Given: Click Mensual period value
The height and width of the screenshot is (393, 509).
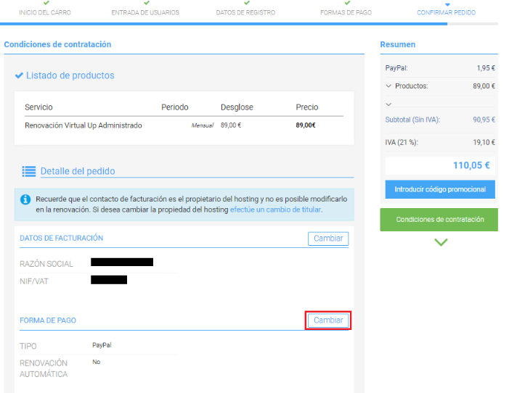Looking at the screenshot, I should pyautogui.click(x=203, y=125).
